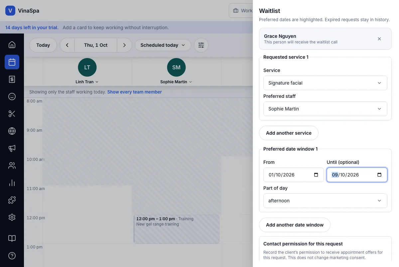Click the 14 days left in your trial text

point(32,28)
